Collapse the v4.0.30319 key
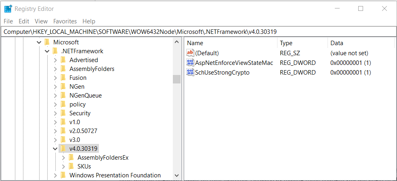 pos(55,148)
